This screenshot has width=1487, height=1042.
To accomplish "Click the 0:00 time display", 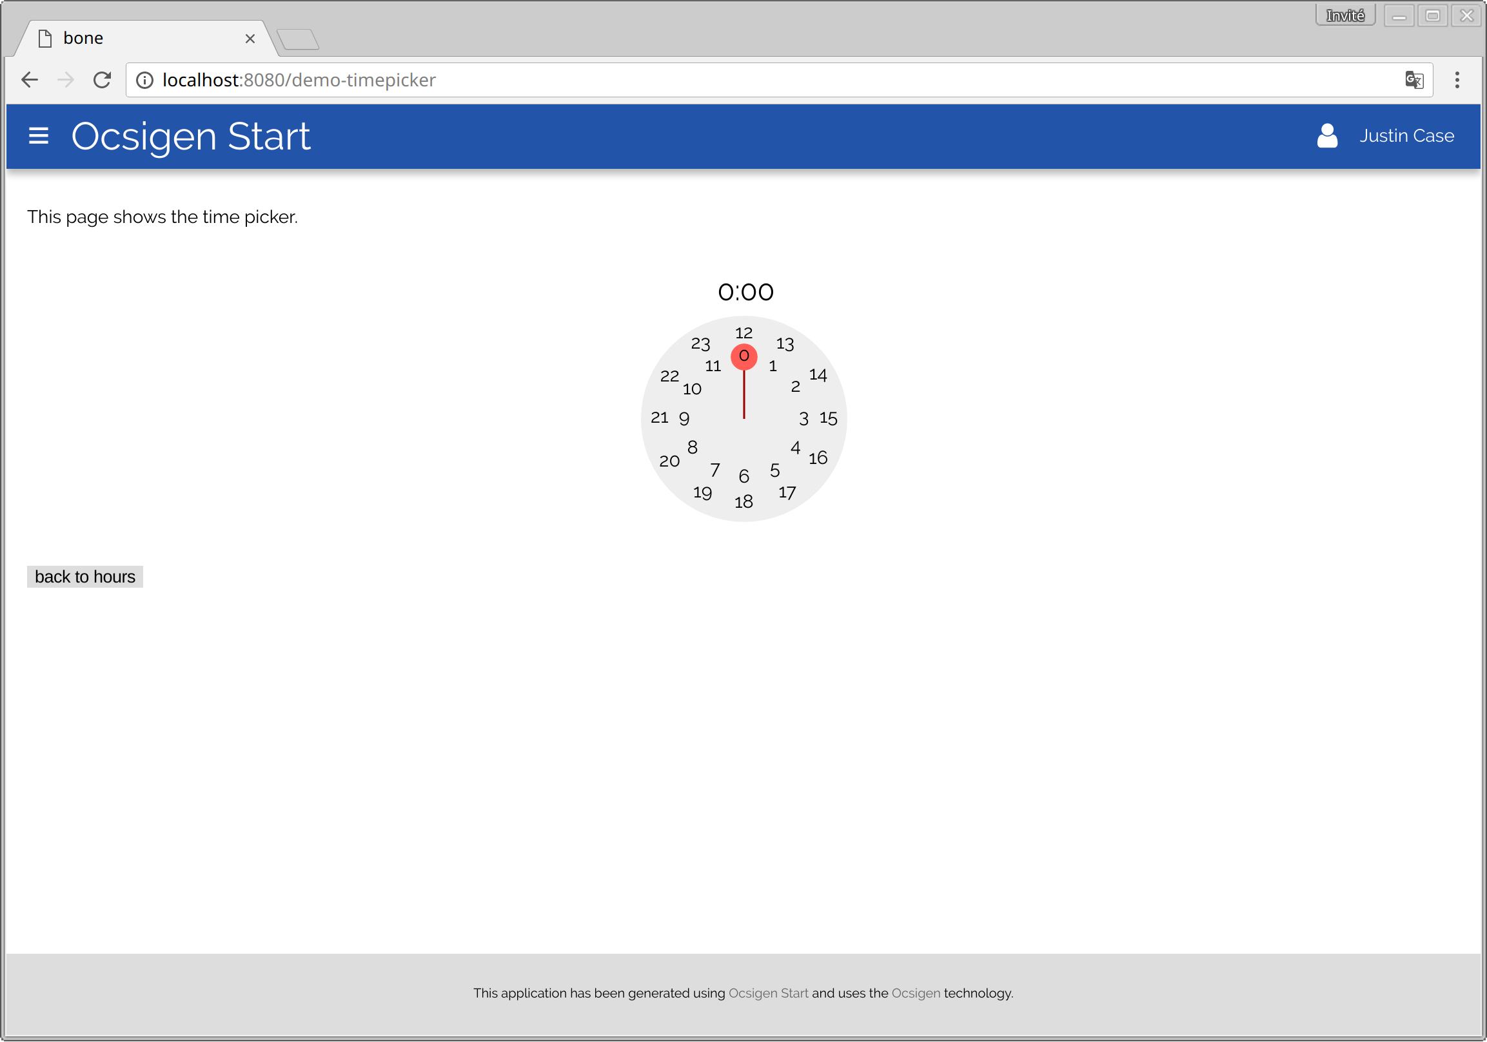I will click(745, 292).
